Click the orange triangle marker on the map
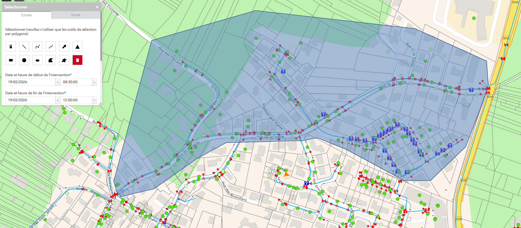Viewport: 521px width, 228px height. click(x=286, y=174)
